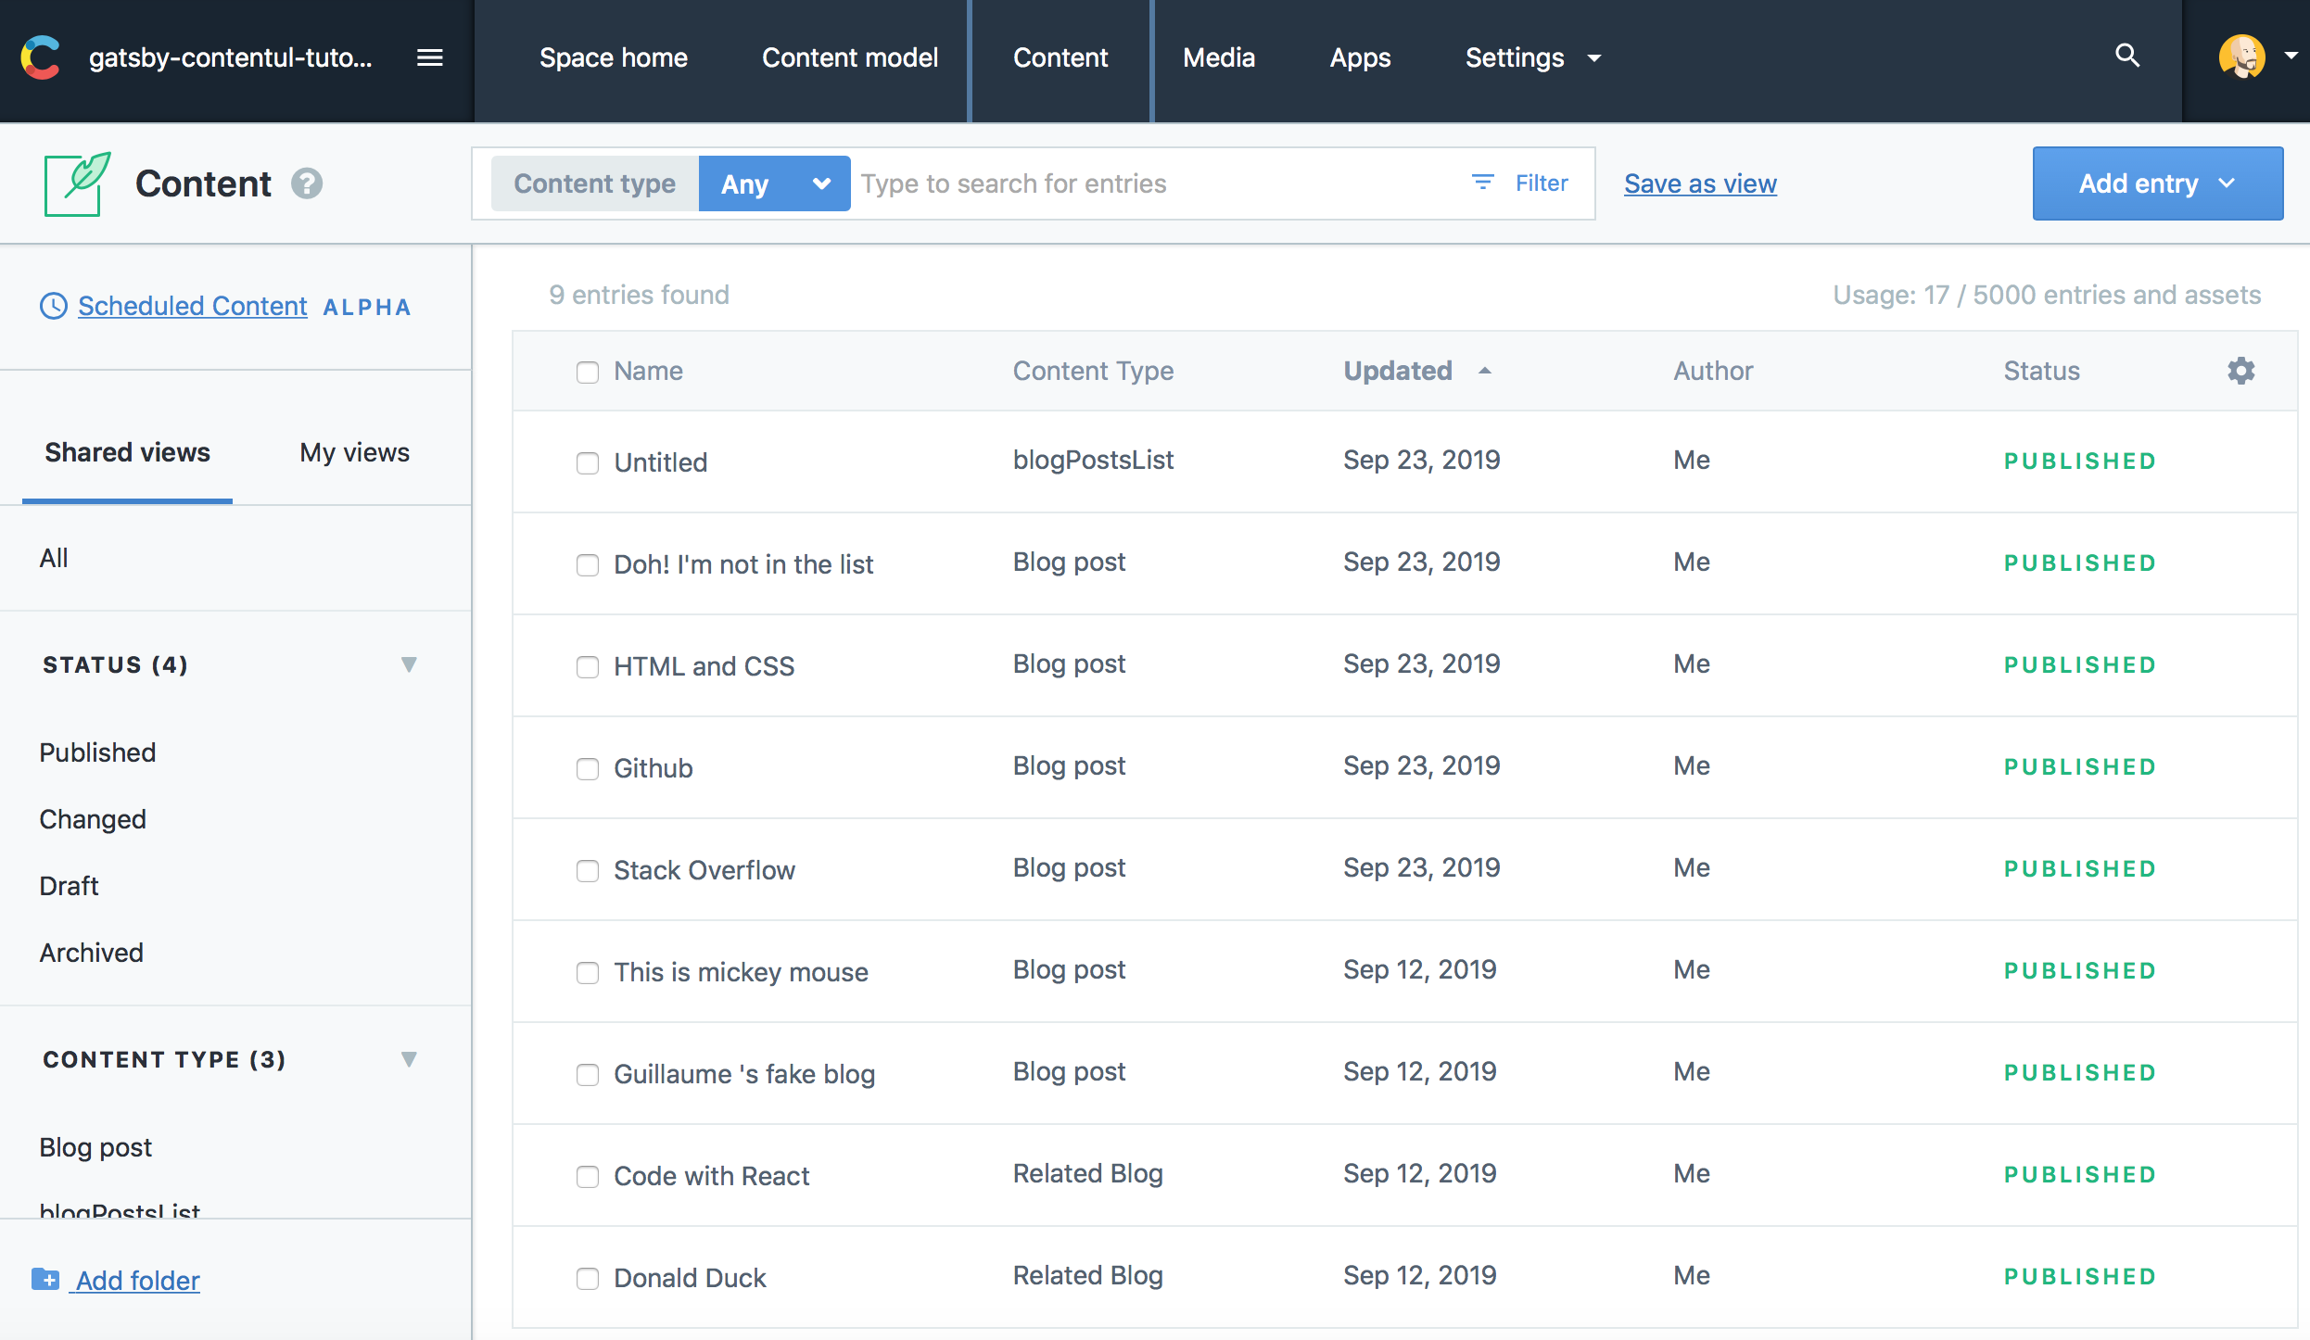Screen dimensions: 2310x1340
Task: Click the Scheduled Content clock icon
Action: tap(54, 306)
